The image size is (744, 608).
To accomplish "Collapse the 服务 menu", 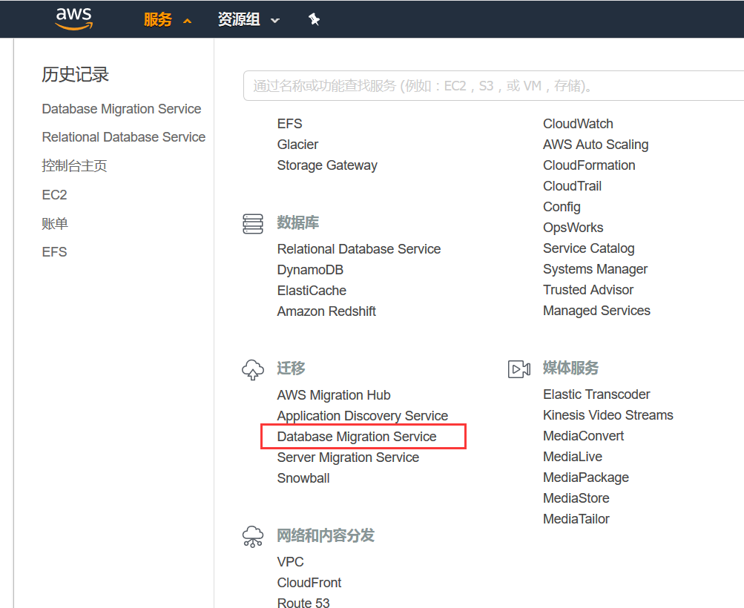I will point(167,19).
